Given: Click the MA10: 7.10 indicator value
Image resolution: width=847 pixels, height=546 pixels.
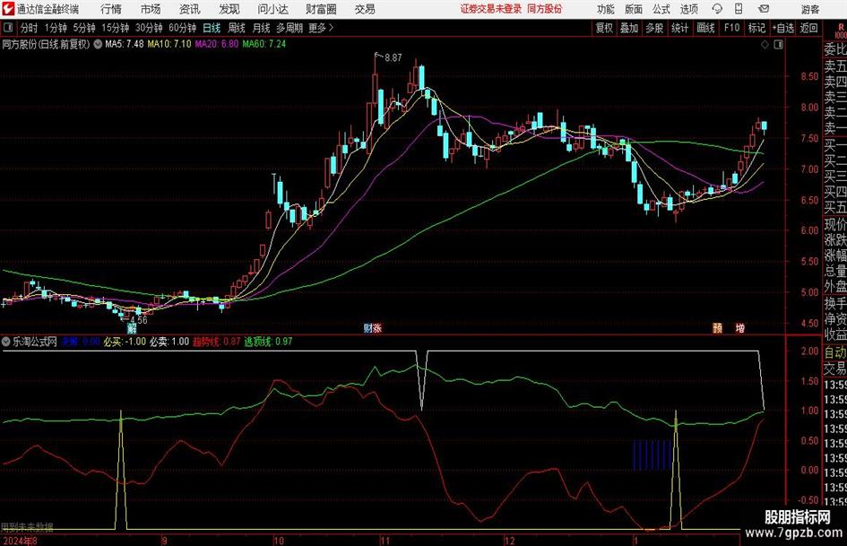Looking at the screenshot, I should pos(169,44).
